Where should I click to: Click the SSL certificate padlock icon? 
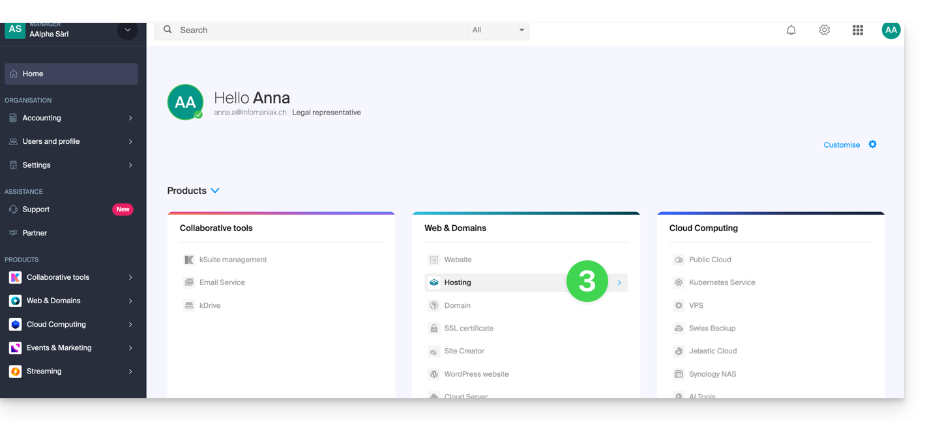pyautogui.click(x=434, y=329)
